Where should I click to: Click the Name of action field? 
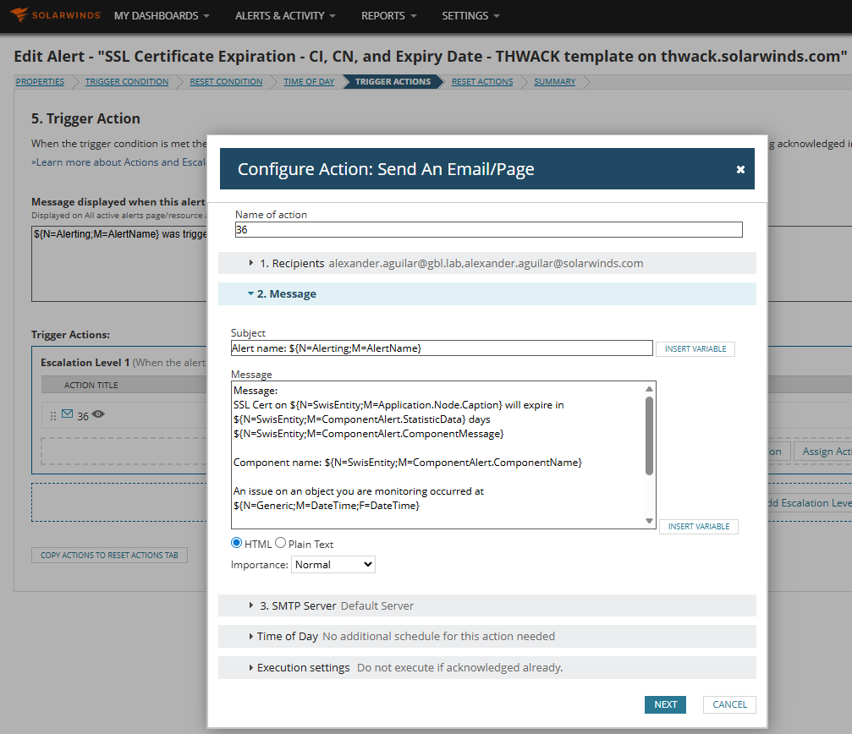[488, 230]
